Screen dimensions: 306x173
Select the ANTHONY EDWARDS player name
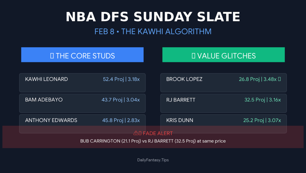pos(51,120)
